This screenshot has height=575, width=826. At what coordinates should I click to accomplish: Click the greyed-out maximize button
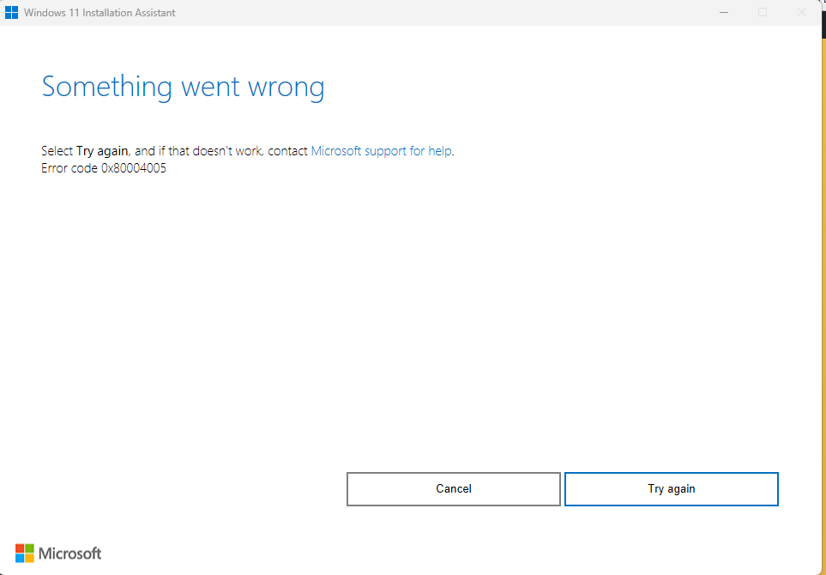click(763, 13)
